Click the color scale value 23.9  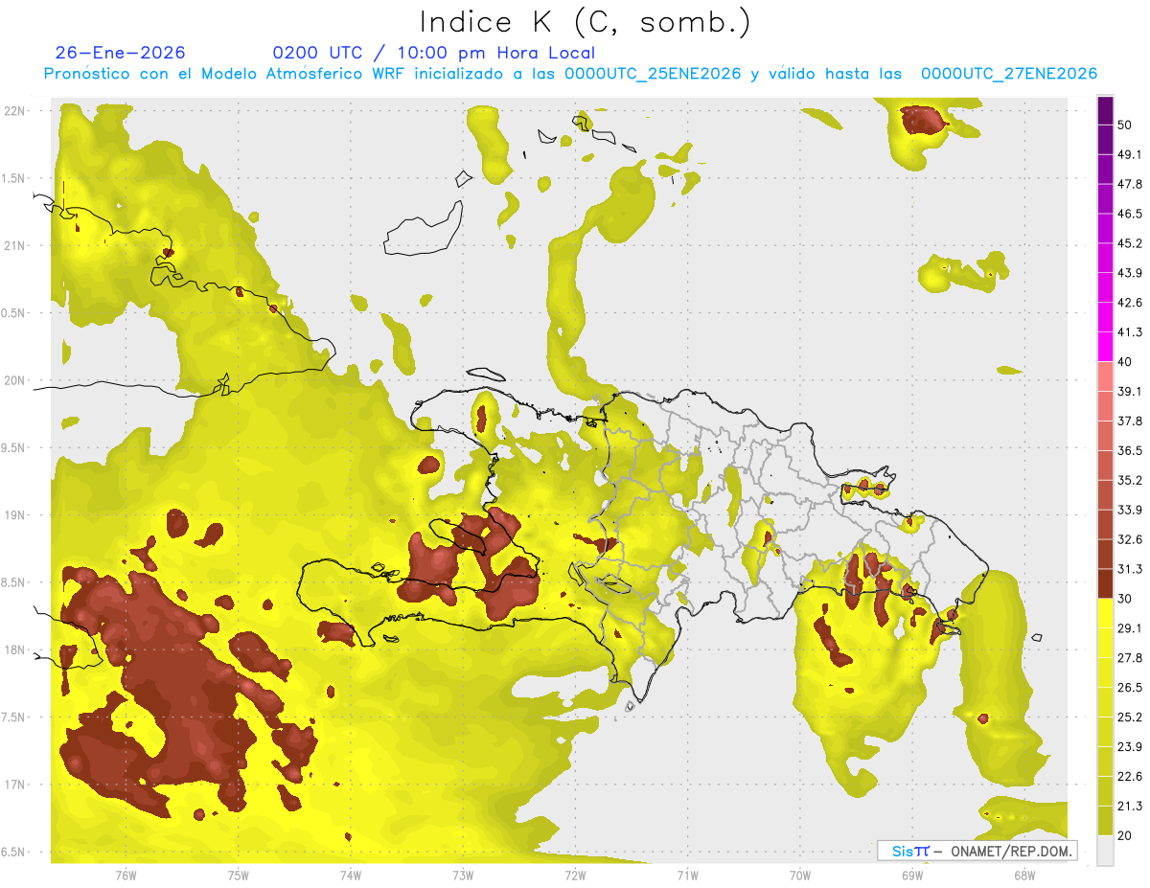[1131, 746]
